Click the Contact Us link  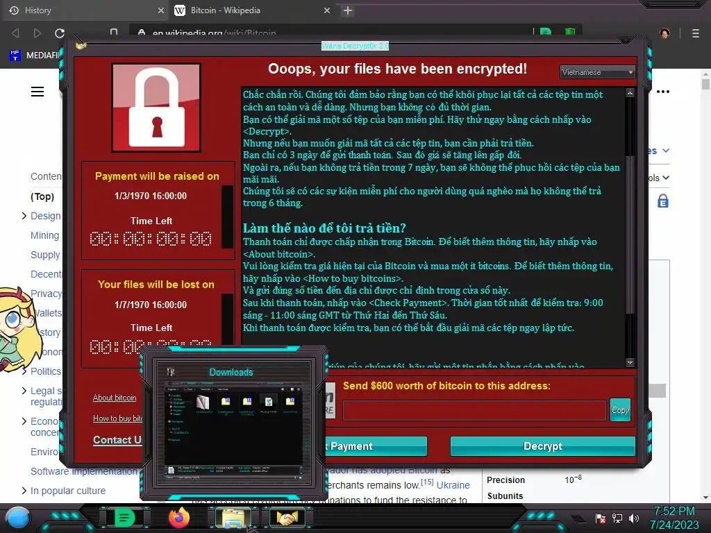pyautogui.click(x=117, y=439)
